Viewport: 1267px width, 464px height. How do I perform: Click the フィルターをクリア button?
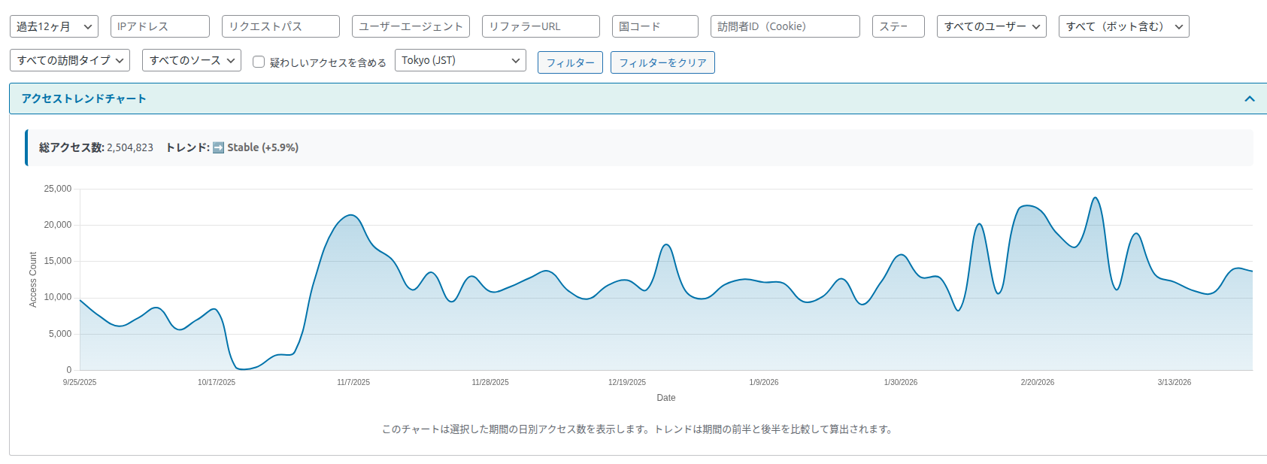tap(662, 62)
